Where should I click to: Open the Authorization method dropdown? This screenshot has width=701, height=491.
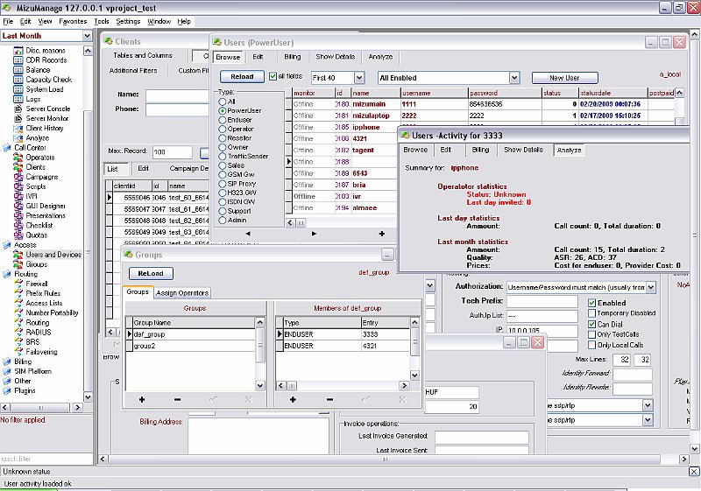tap(651, 287)
